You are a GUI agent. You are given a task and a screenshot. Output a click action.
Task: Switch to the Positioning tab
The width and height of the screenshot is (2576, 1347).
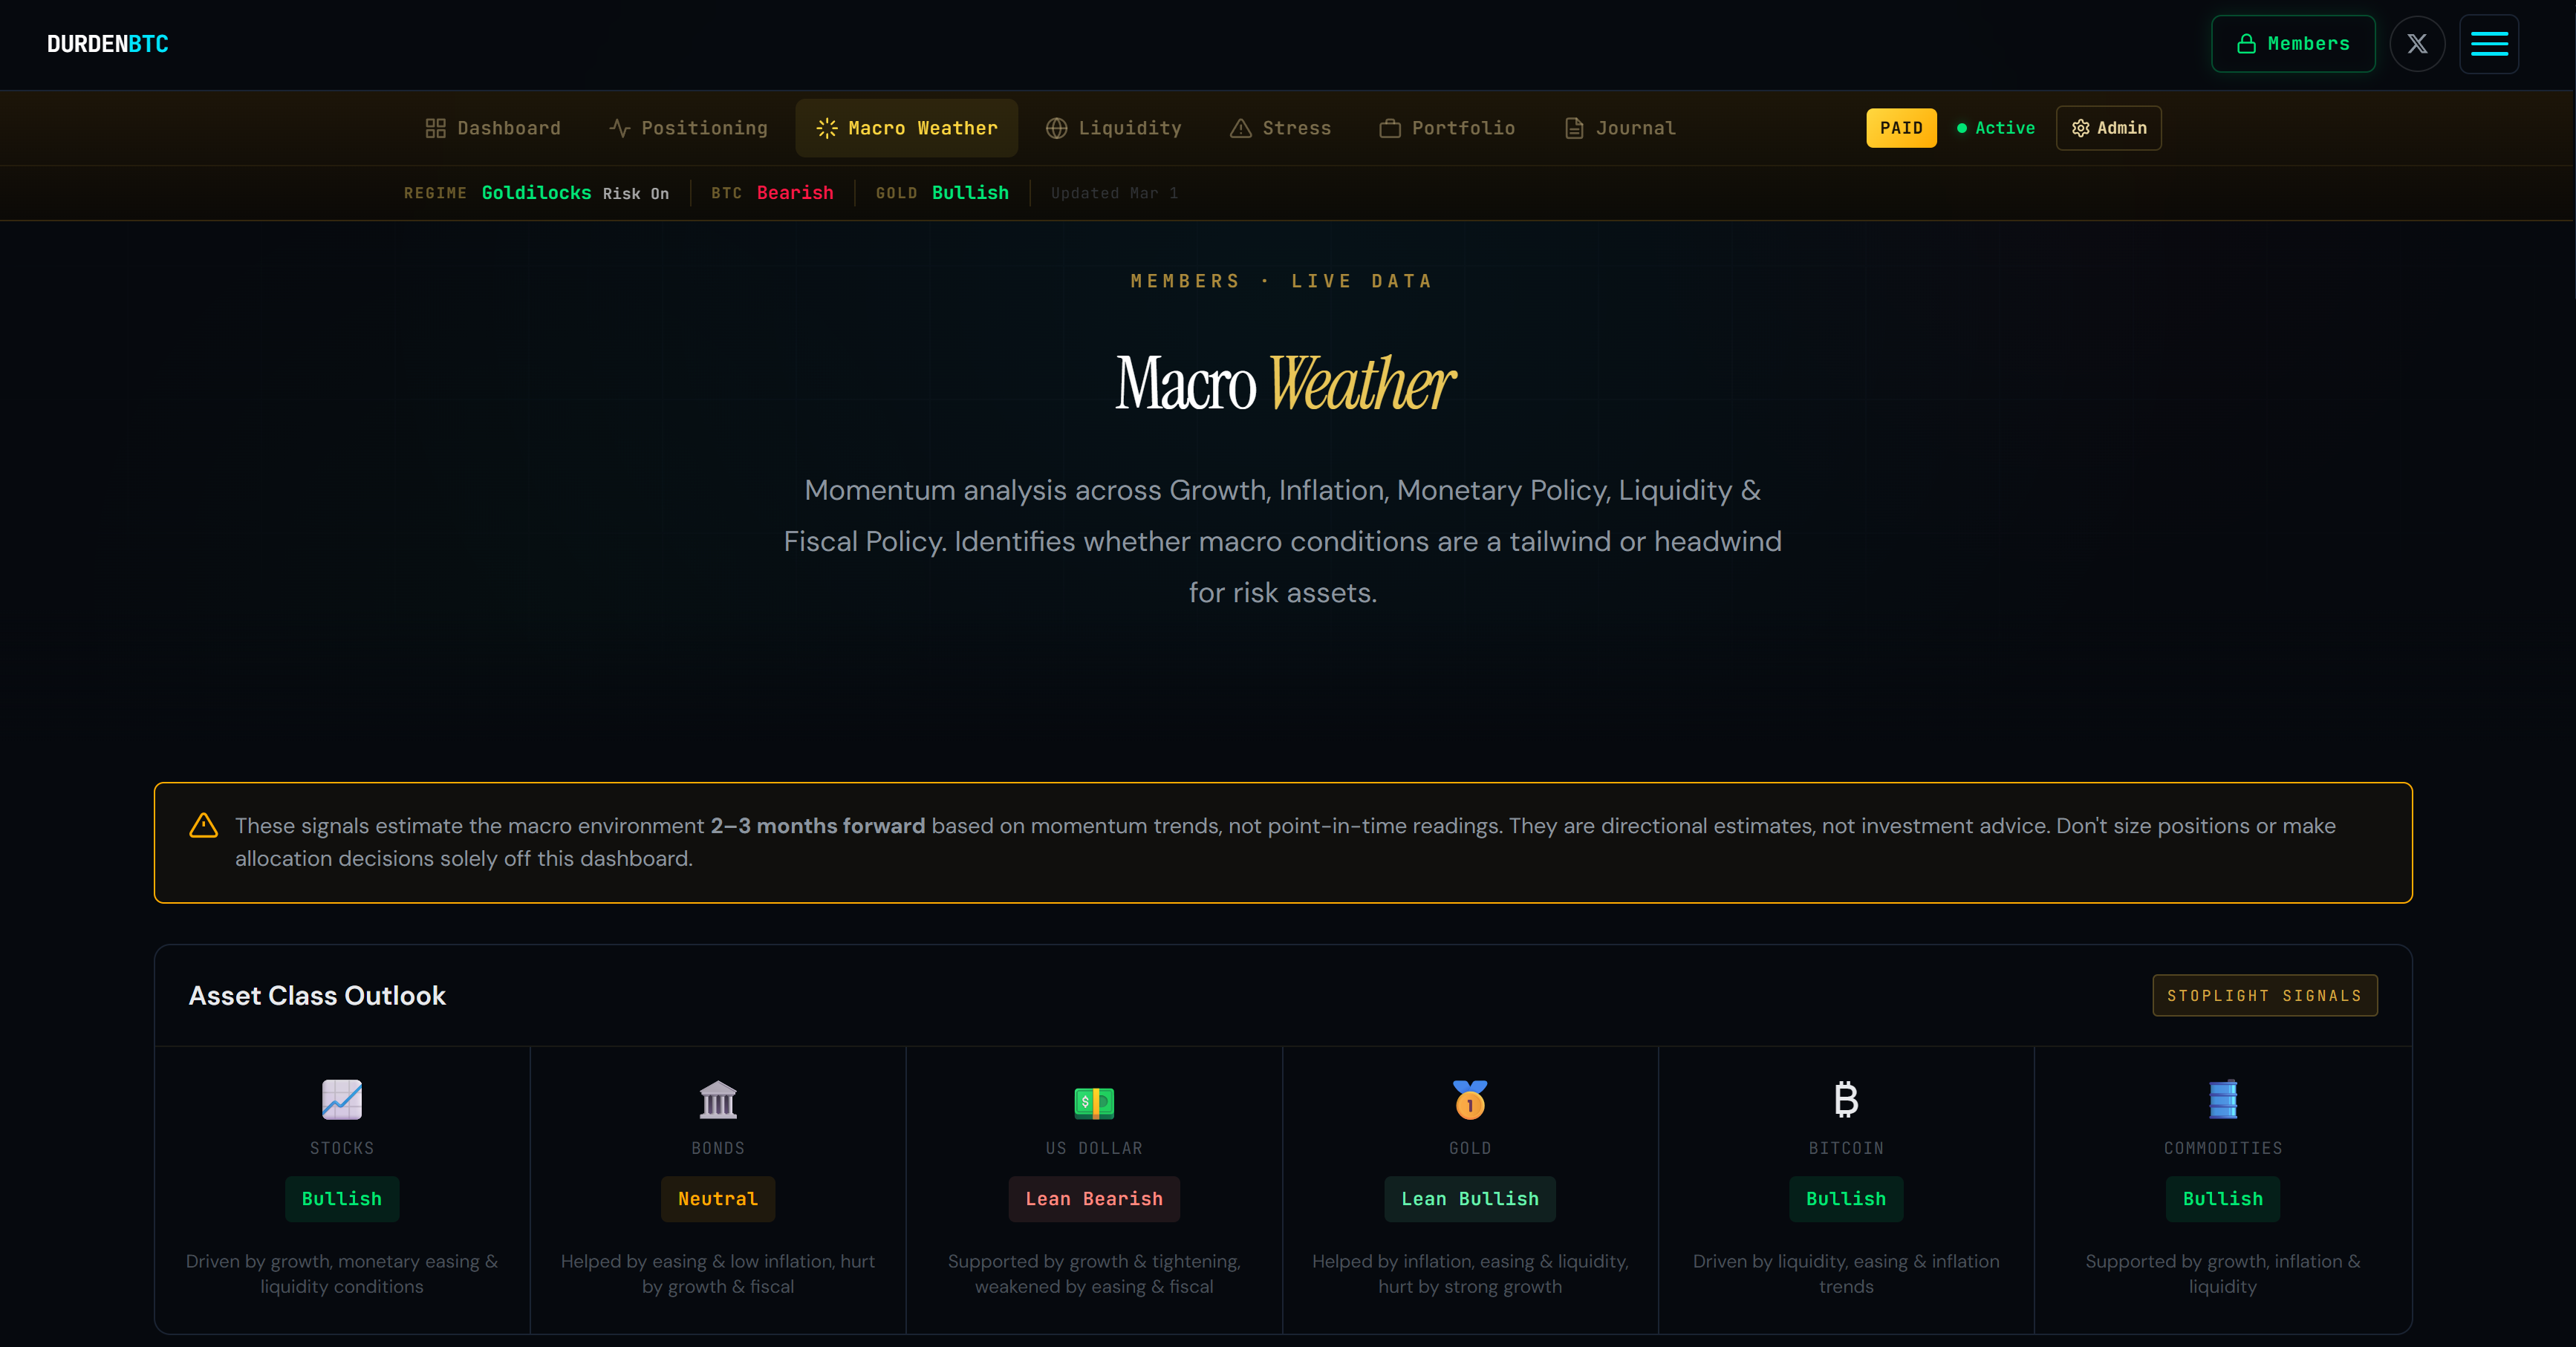pyautogui.click(x=689, y=128)
